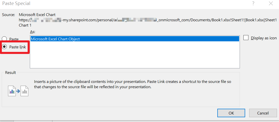Click the chart paste result icon
The width and height of the screenshot is (279, 122).
18,91
